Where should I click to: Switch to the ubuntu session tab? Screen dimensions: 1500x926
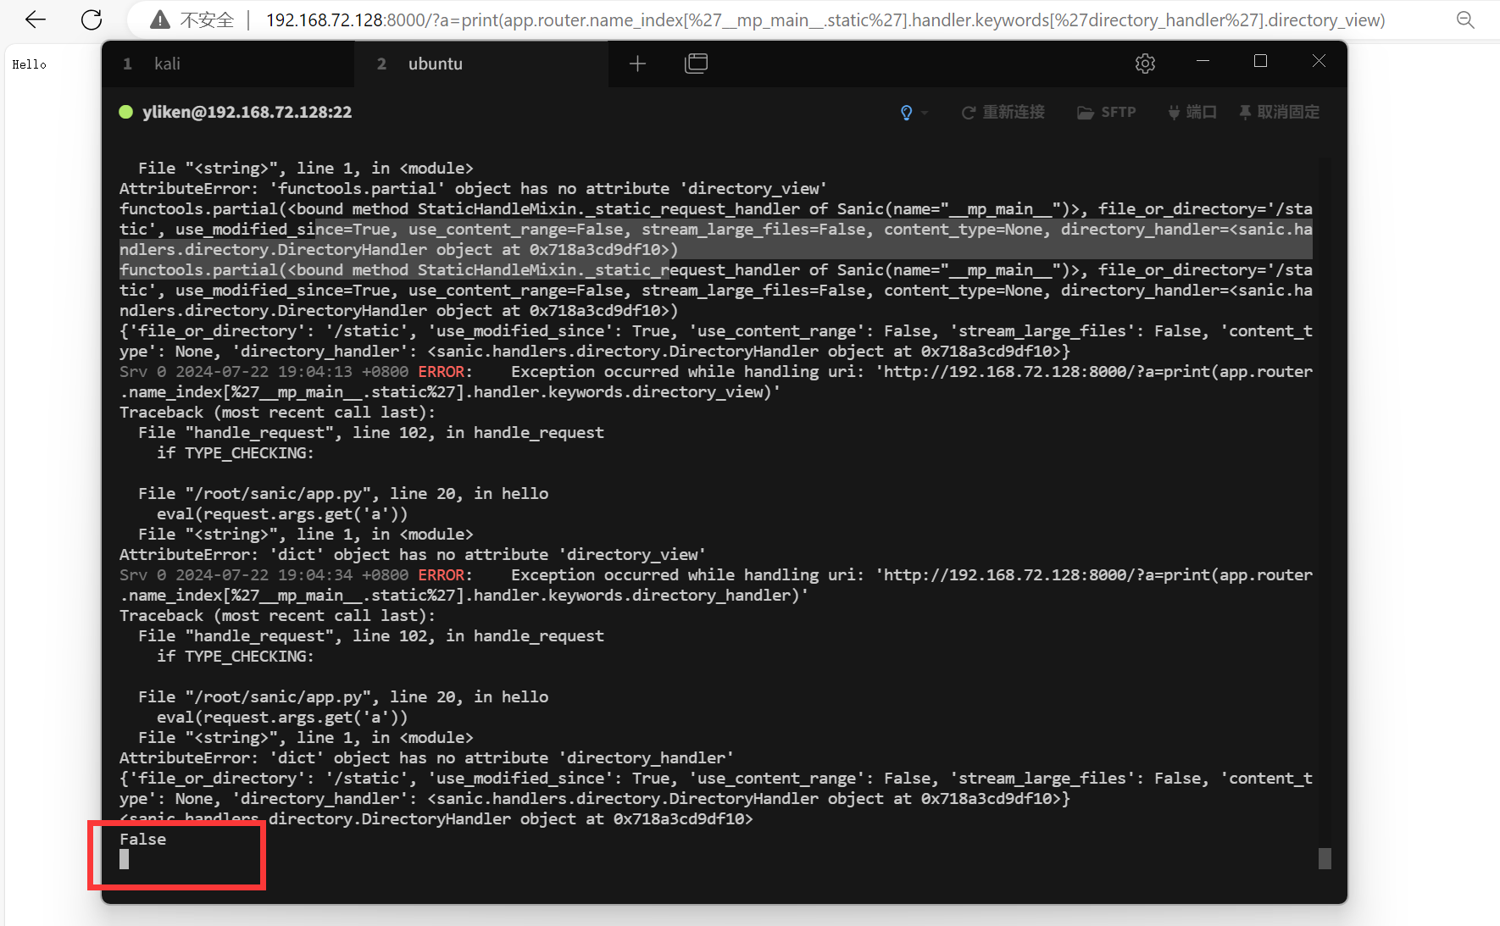[481, 64]
